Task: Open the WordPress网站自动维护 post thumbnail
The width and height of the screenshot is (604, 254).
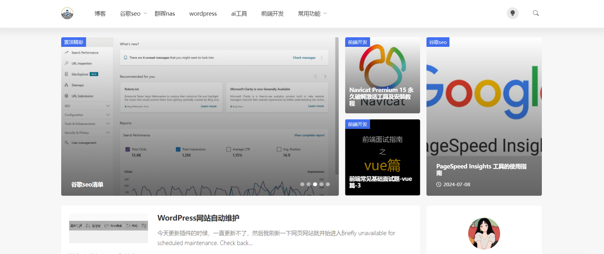Action: [108, 228]
